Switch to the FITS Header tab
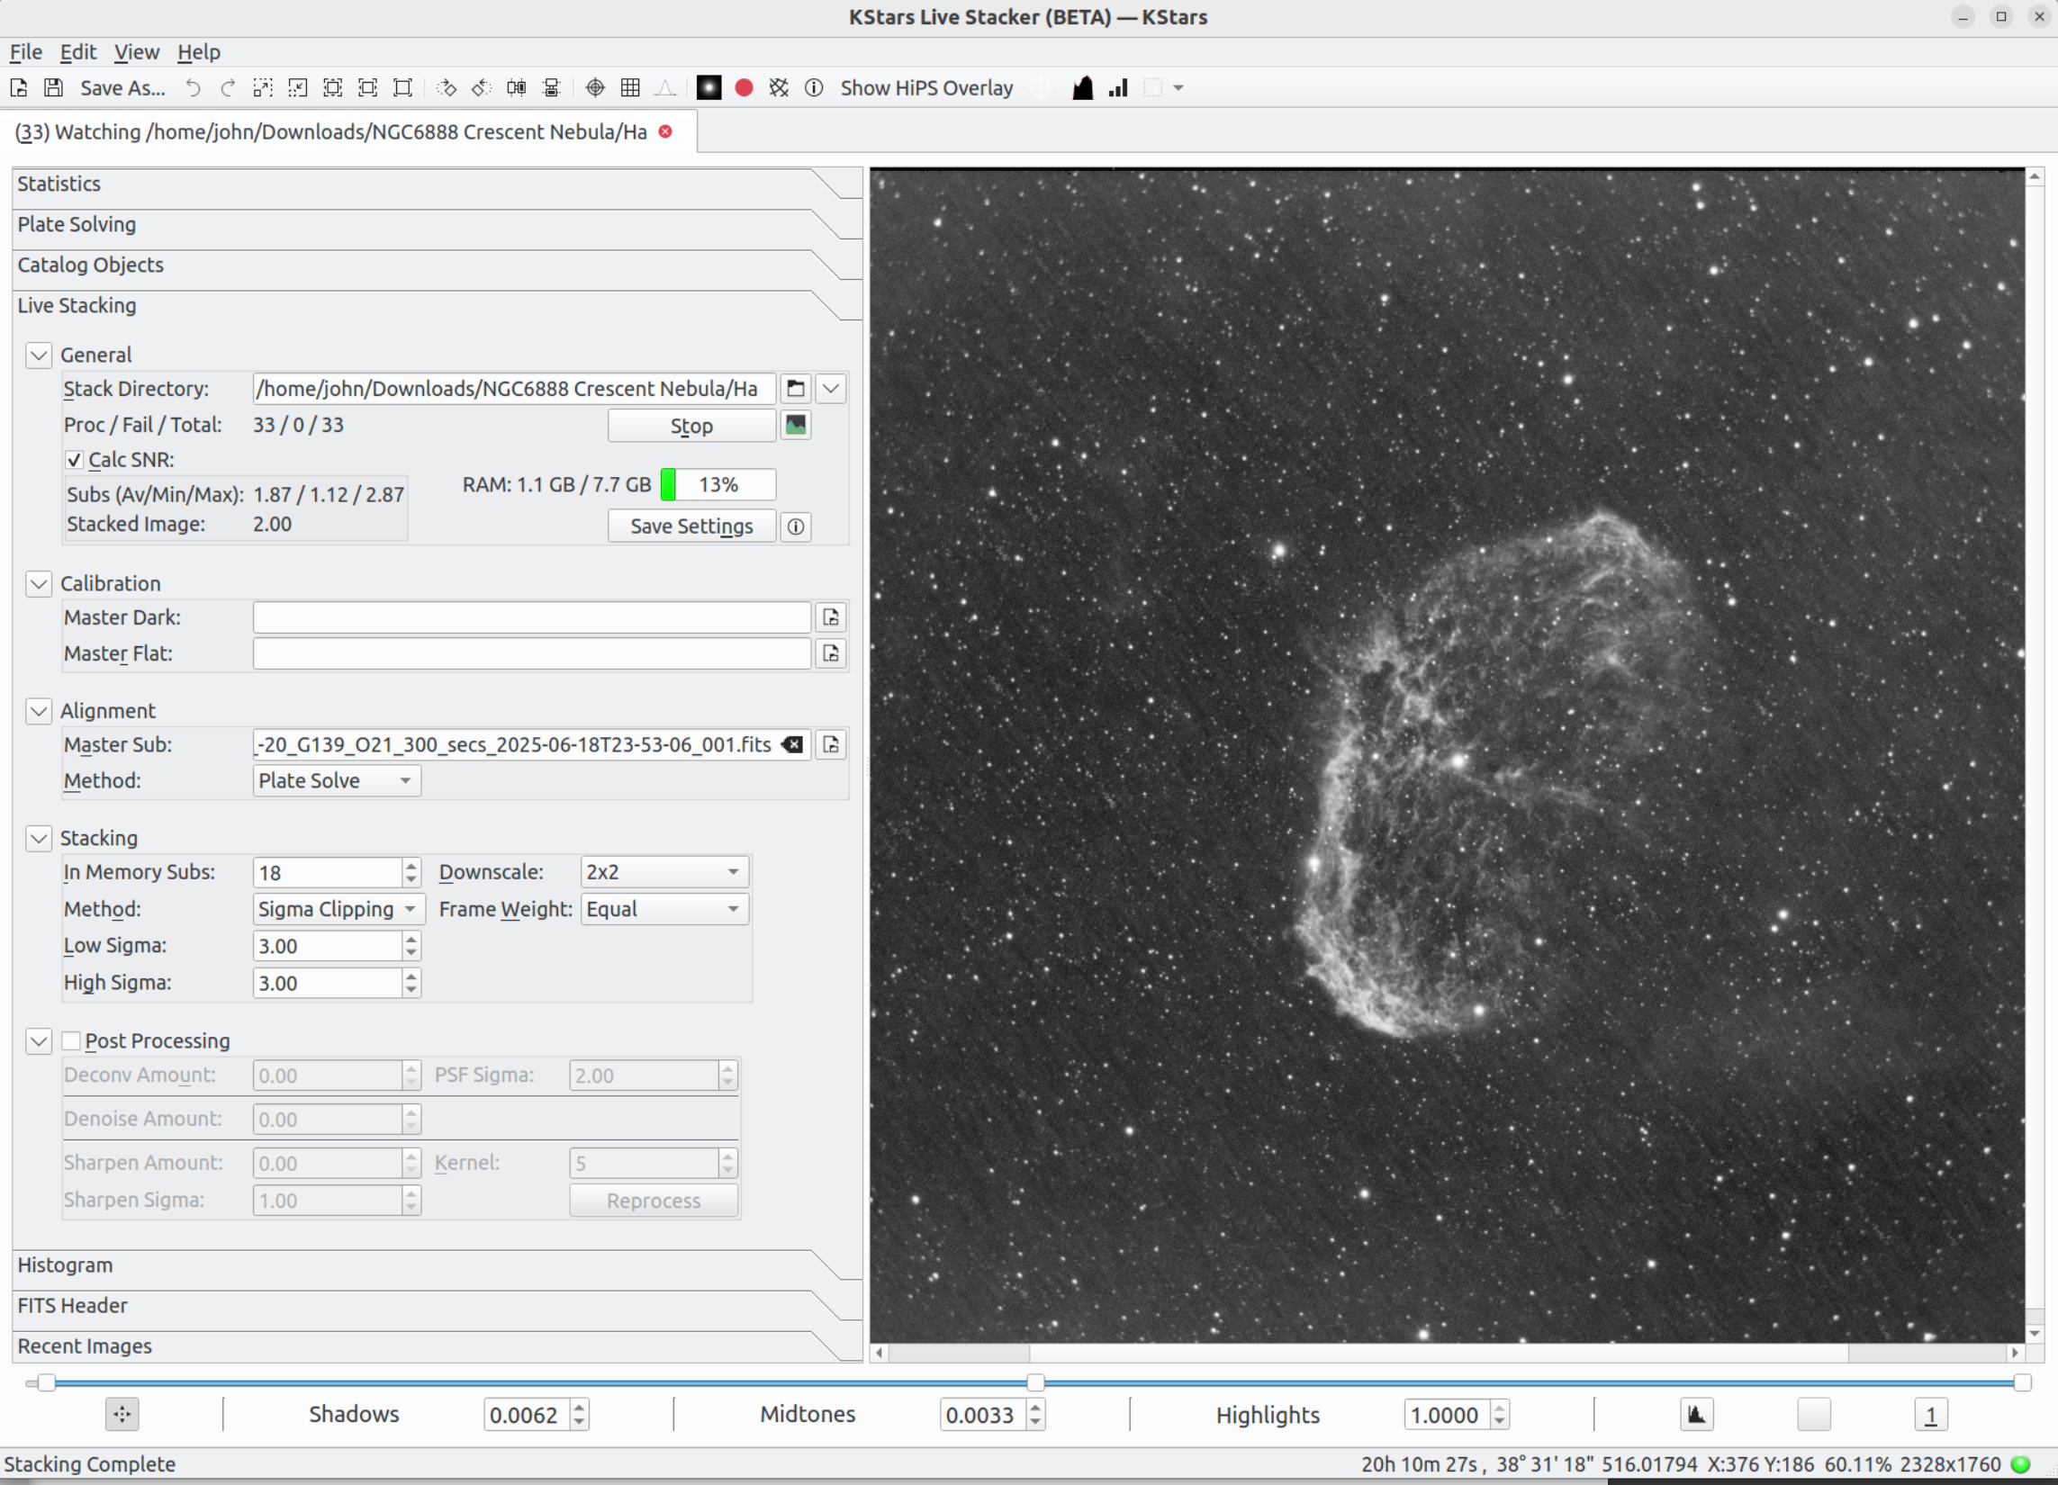 pos(73,1305)
